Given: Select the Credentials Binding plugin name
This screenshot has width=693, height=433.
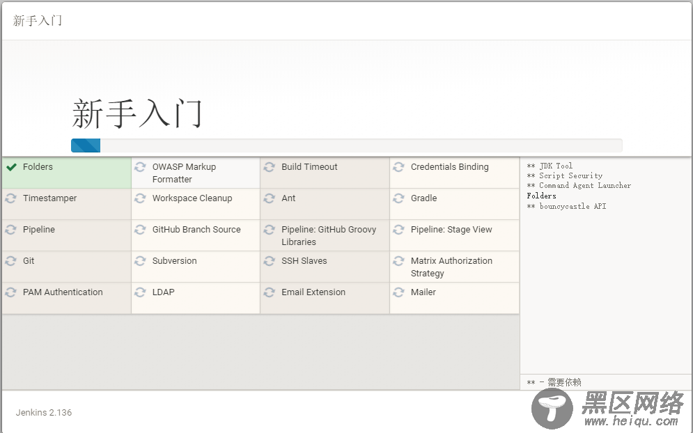Looking at the screenshot, I should point(450,167).
